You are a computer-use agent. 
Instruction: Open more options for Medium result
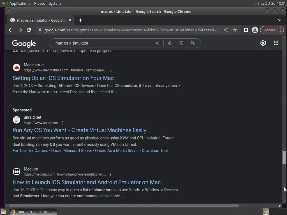click(x=110, y=174)
